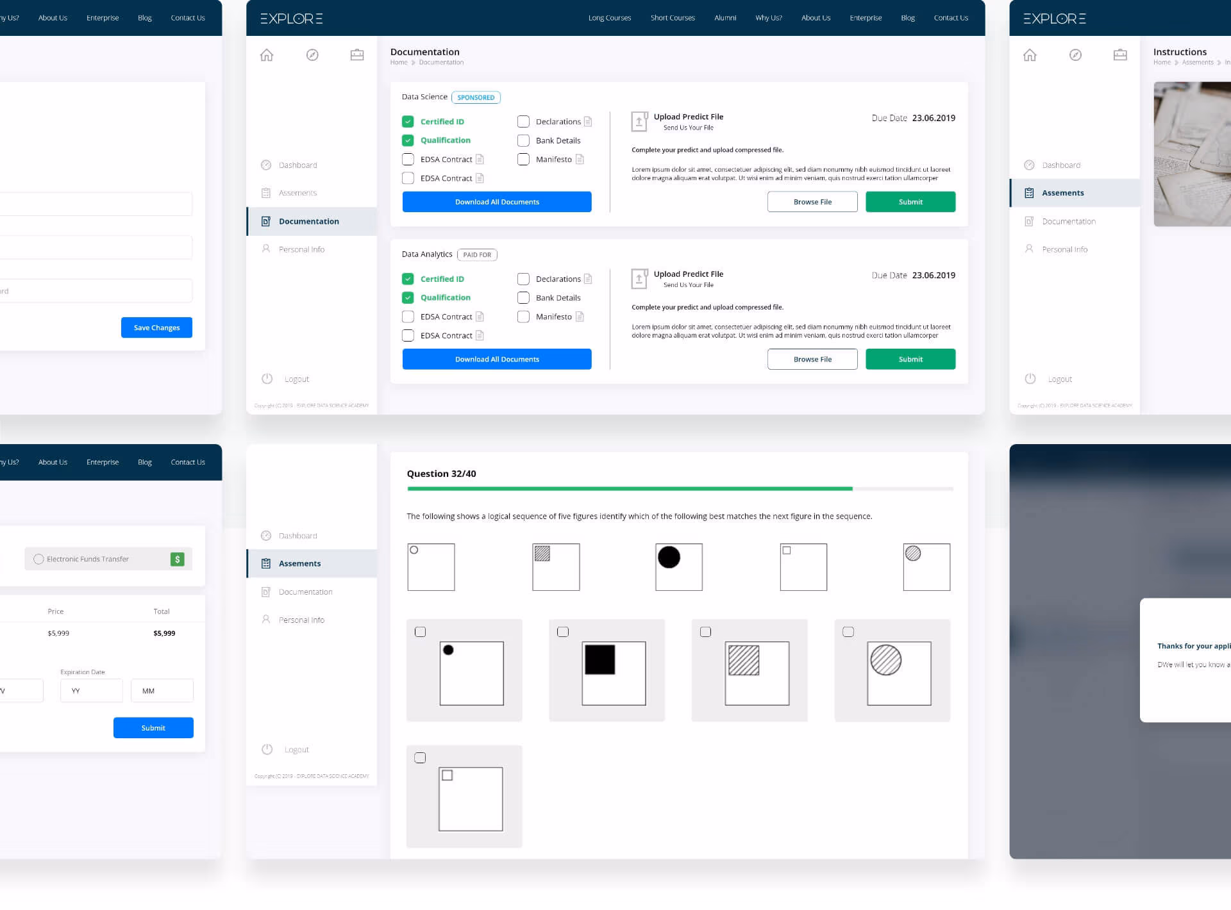
Task: Click the briefcase icon in Documentation sidebar
Action: 357,55
